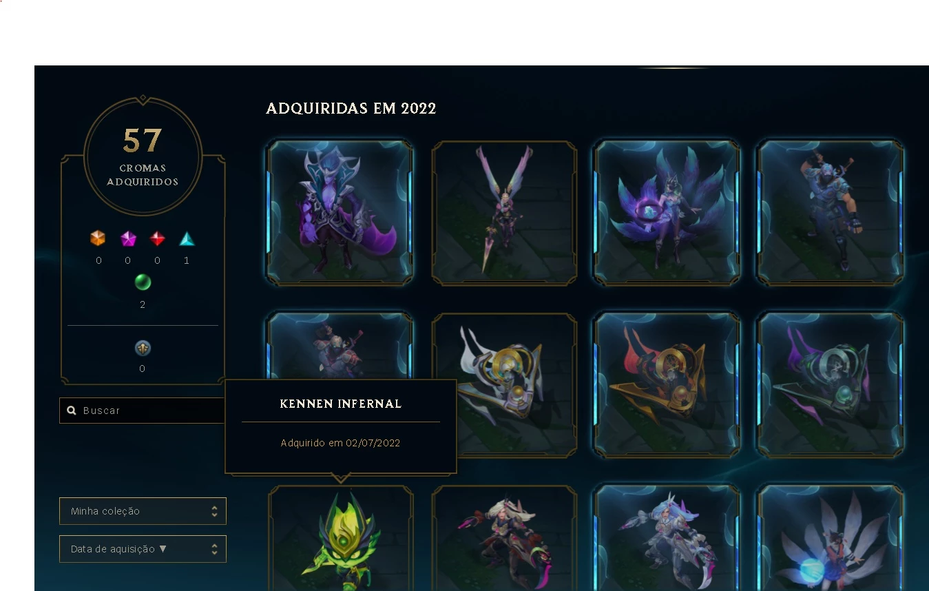Select the nine-tailed blue Ahri chroma
This screenshot has width=929, height=591.
(x=667, y=213)
